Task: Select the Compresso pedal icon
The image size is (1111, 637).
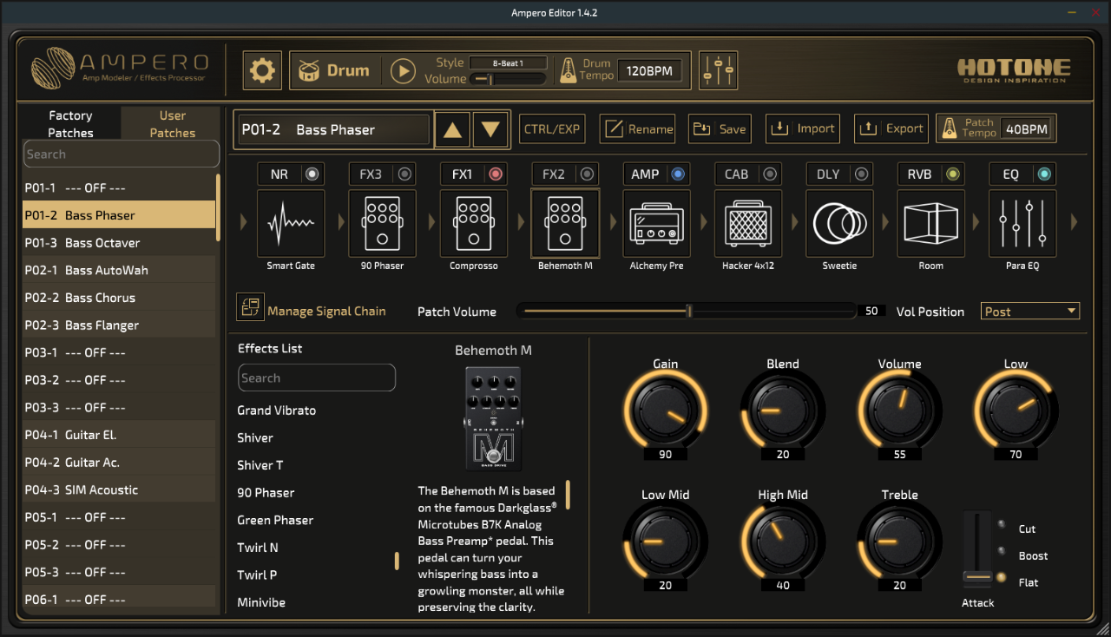Action: (x=474, y=224)
